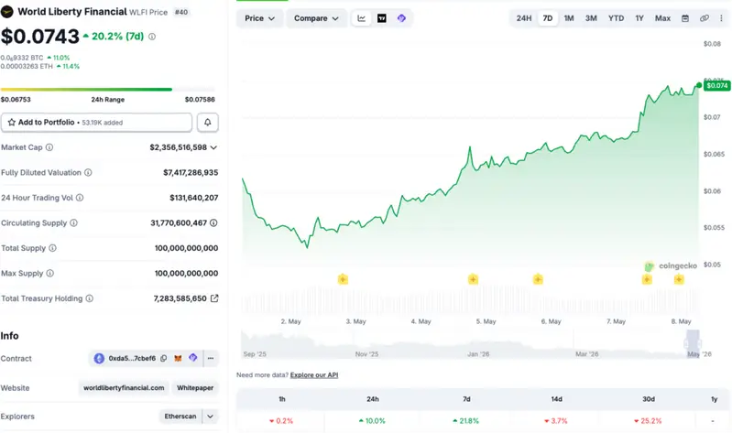Click last event marker near 8. May

coord(679,279)
